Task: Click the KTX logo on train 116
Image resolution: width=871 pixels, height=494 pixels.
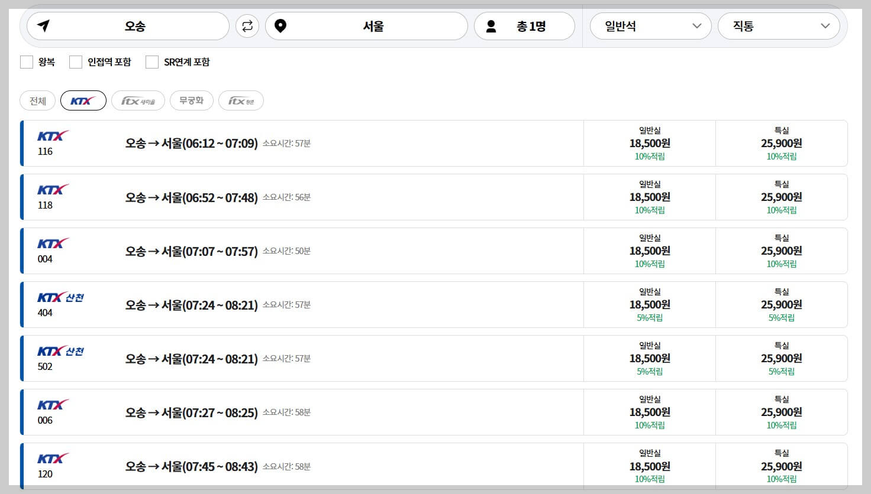Action: point(52,135)
